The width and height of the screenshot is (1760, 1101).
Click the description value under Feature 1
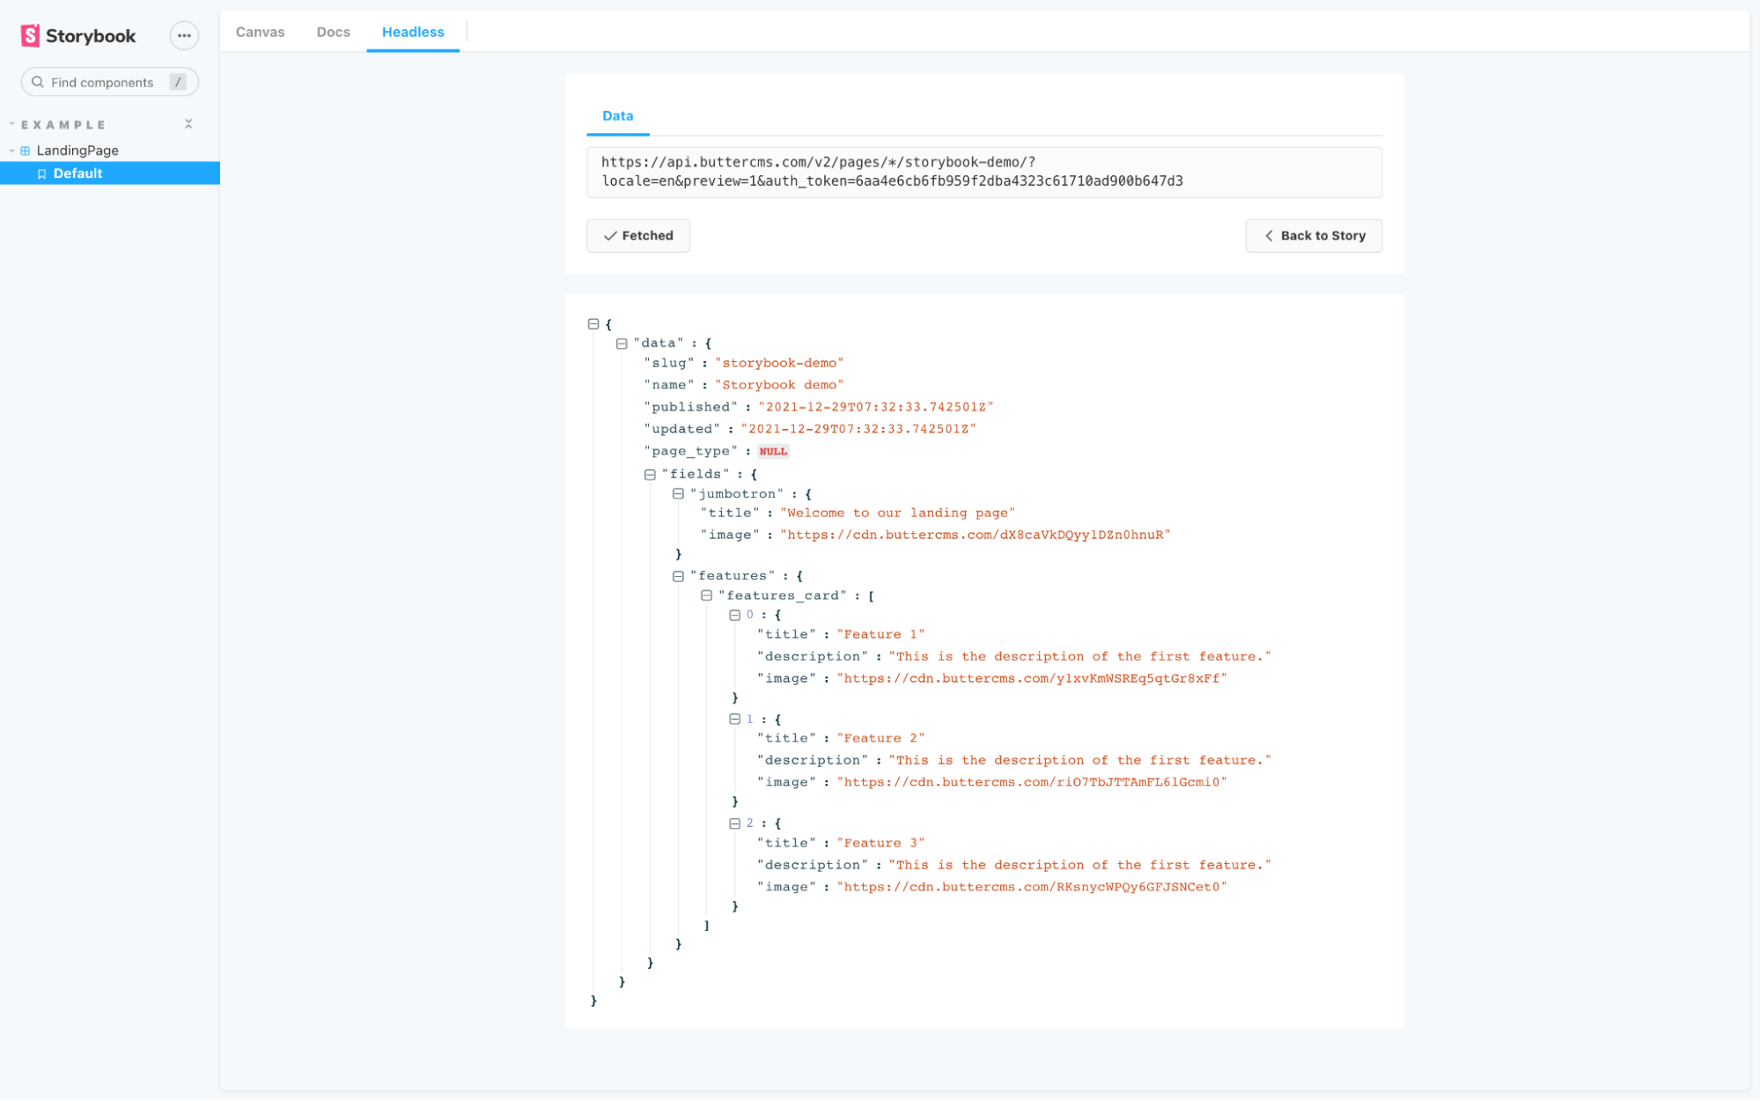(1080, 656)
